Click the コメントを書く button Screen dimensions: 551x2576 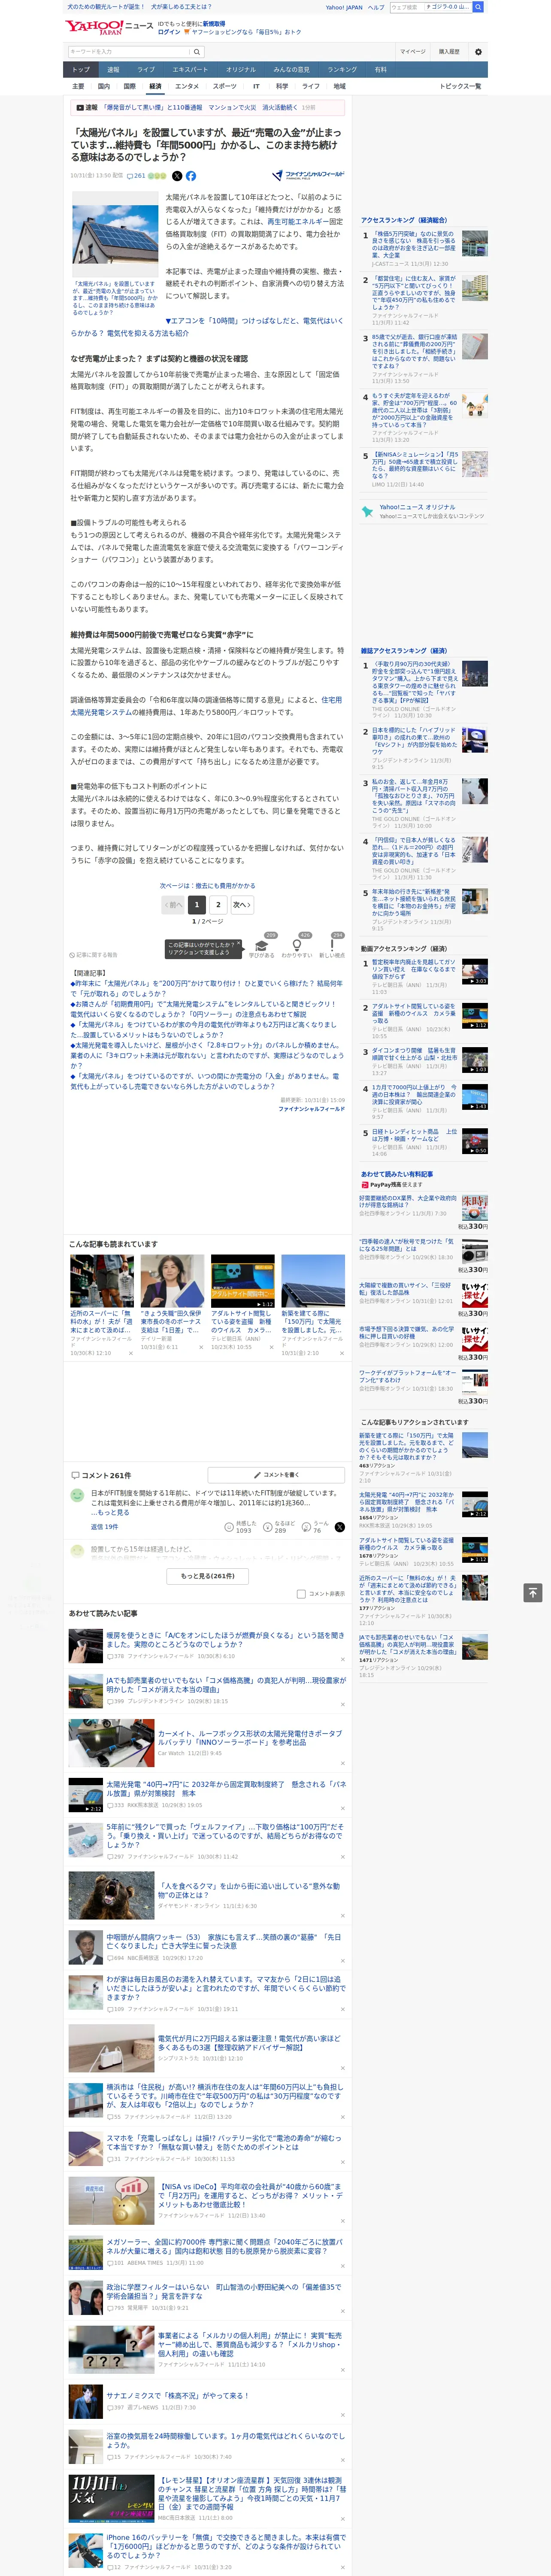coord(277,1476)
